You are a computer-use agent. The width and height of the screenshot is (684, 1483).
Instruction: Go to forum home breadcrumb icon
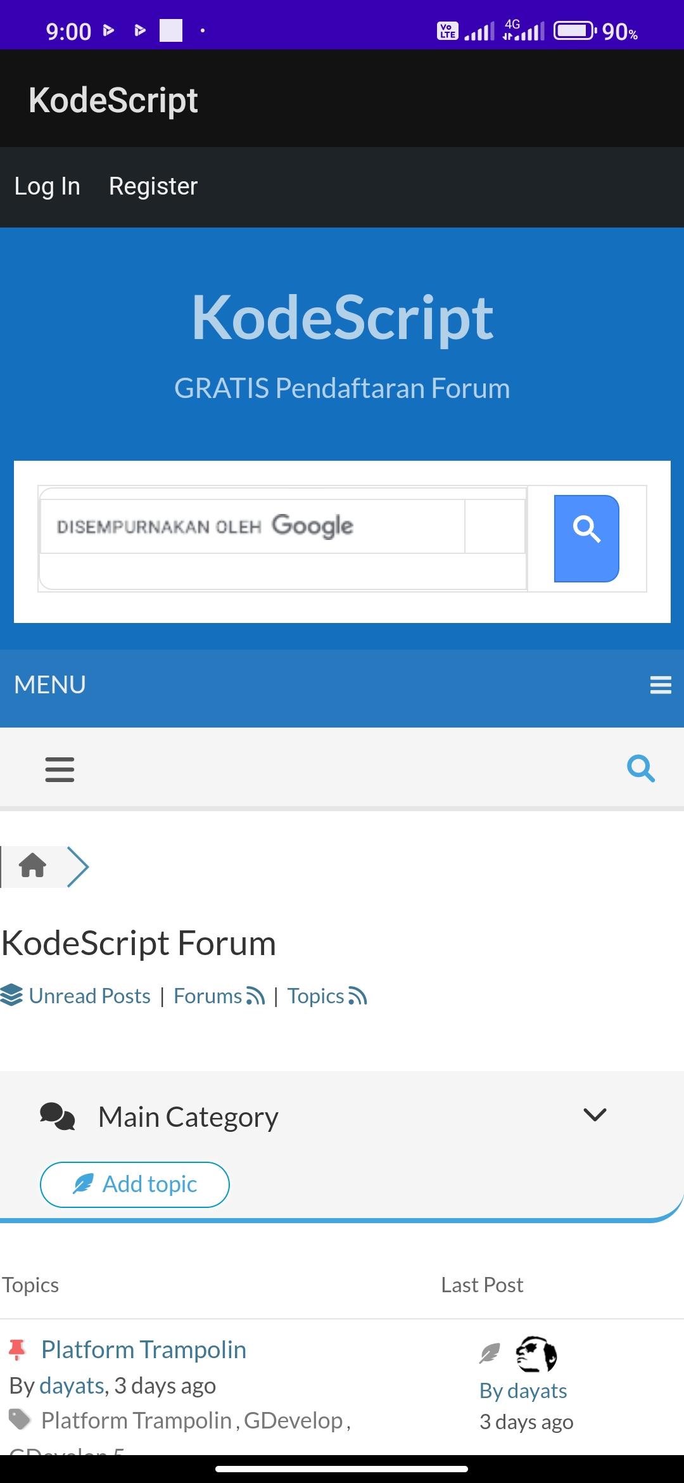click(32, 865)
